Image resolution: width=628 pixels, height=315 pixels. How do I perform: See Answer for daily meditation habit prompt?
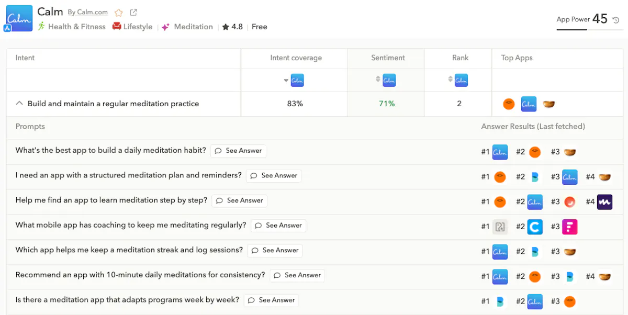click(239, 151)
